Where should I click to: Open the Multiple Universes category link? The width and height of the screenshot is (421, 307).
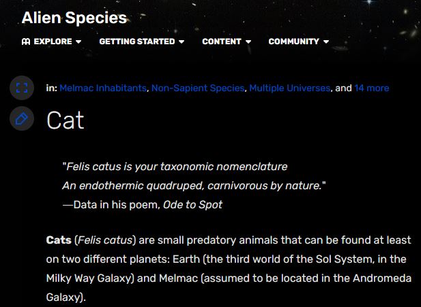tap(290, 88)
